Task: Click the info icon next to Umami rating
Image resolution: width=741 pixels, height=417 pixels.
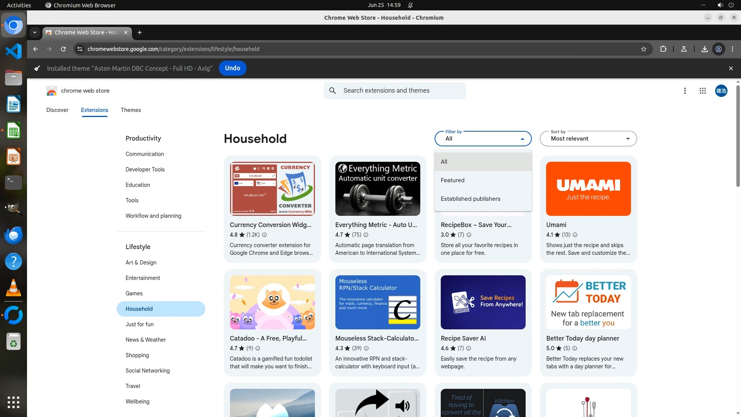Action: coord(575,235)
